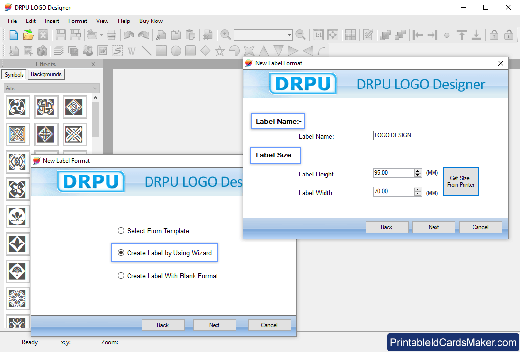520x352 pixels.
Task: Click the Paste clipboard icon
Action: 191,35
